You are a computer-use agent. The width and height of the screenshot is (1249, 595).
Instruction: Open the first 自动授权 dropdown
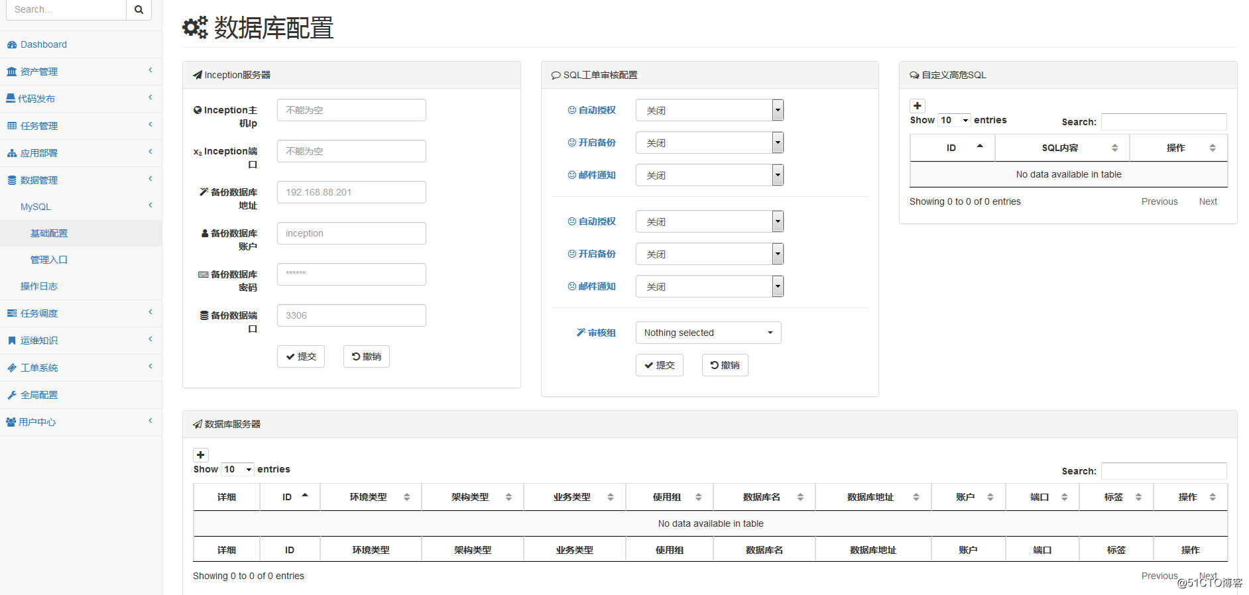tap(709, 110)
